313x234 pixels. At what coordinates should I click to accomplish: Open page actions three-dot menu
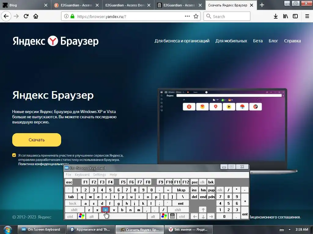[187, 16]
